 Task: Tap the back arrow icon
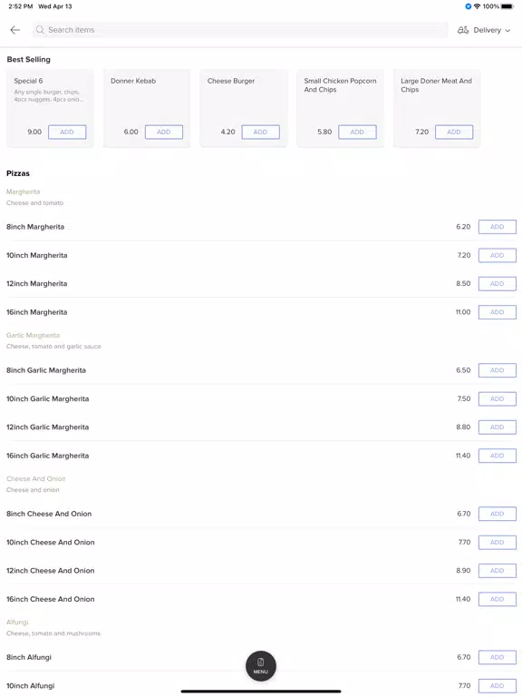click(x=15, y=30)
